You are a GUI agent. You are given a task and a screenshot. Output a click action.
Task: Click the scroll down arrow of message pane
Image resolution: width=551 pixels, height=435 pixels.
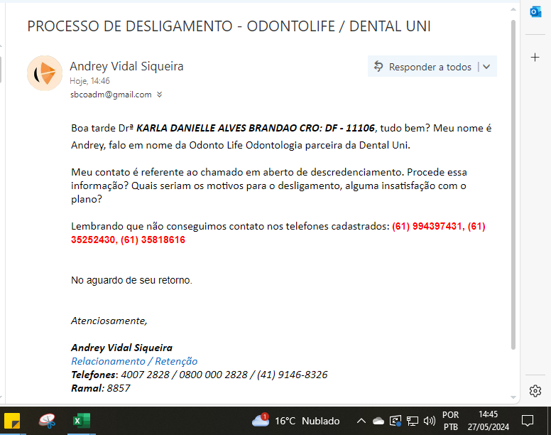(513, 397)
